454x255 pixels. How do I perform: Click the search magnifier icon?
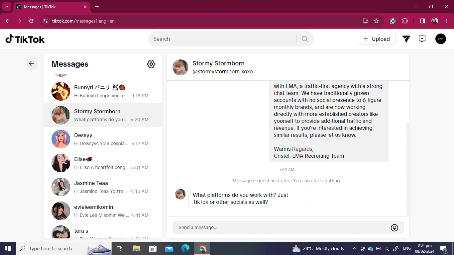coord(305,39)
